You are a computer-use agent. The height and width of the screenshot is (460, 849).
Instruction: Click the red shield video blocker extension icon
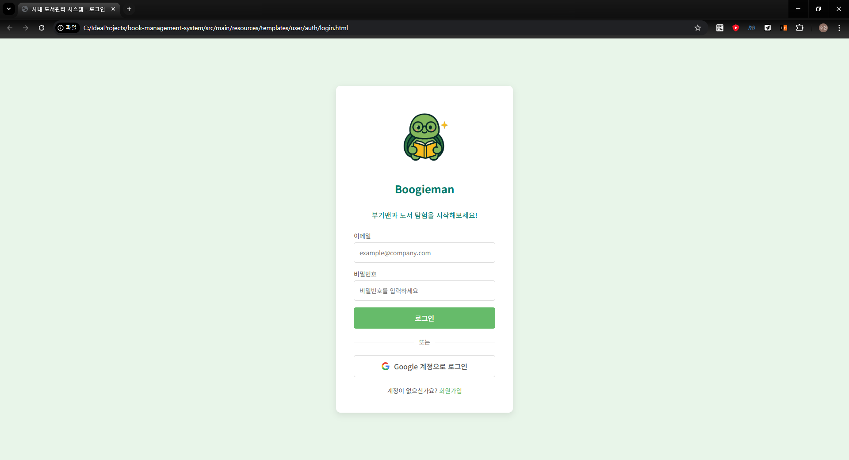click(735, 27)
